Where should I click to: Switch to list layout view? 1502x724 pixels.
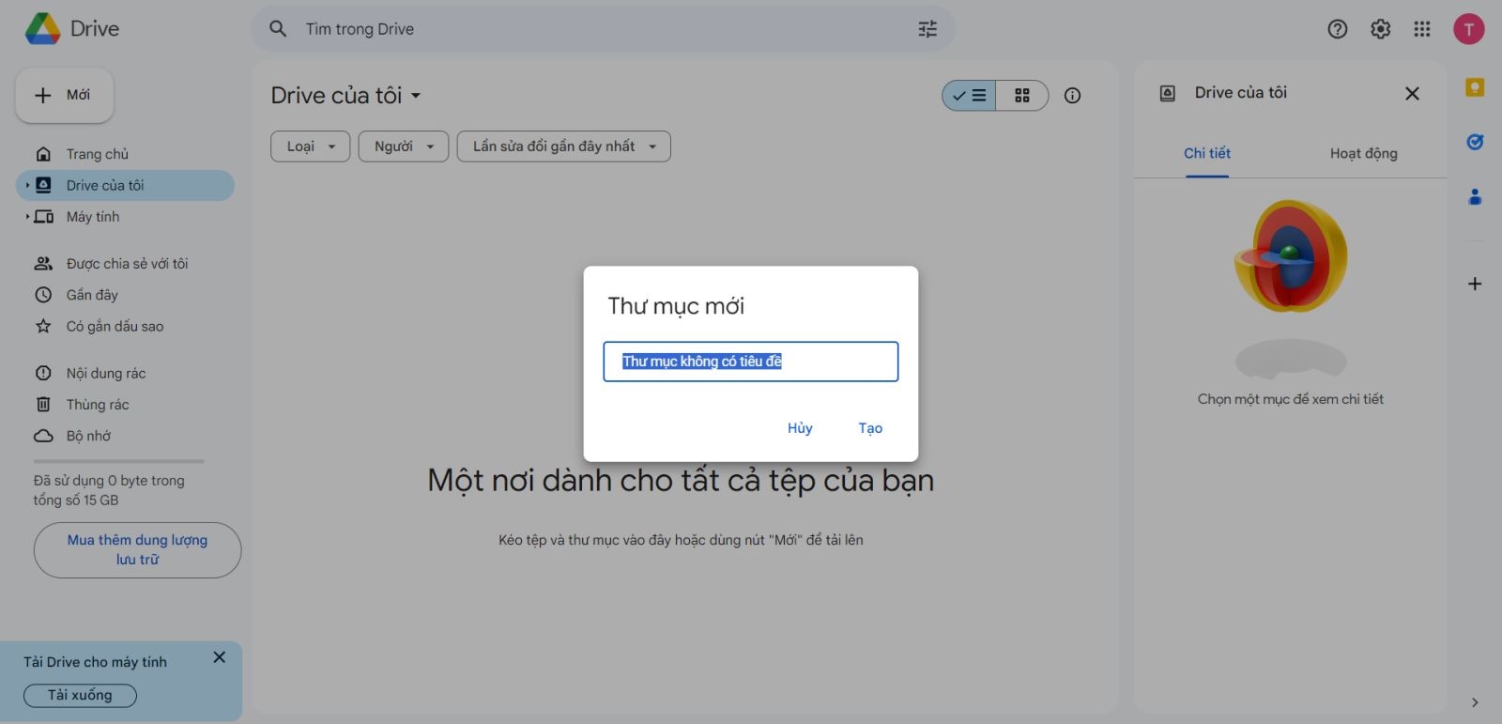[x=970, y=95]
